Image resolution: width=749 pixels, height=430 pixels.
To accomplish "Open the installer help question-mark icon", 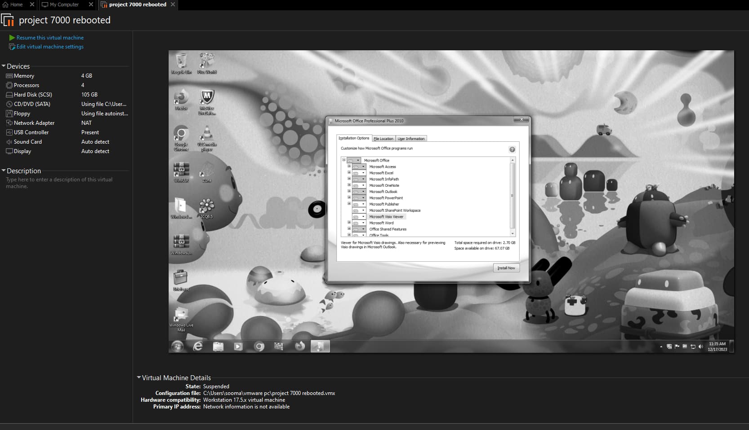I will 512,149.
